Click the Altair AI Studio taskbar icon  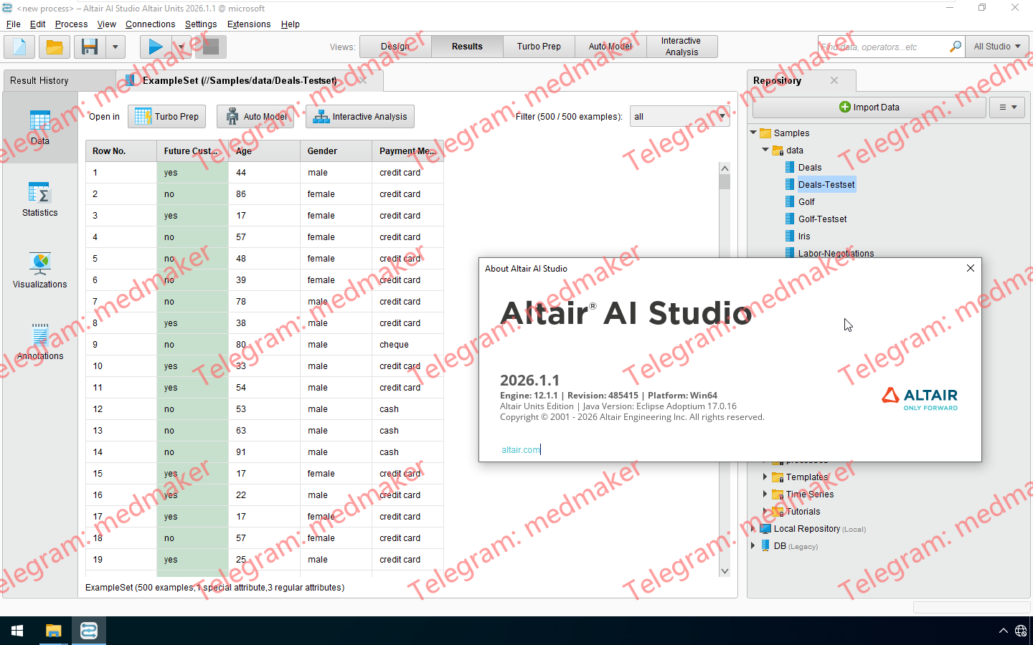coord(89,631)
